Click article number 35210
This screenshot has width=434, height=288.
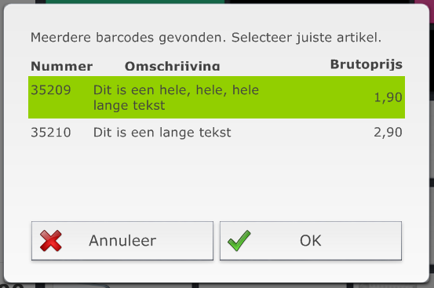(x=51, y=133)
